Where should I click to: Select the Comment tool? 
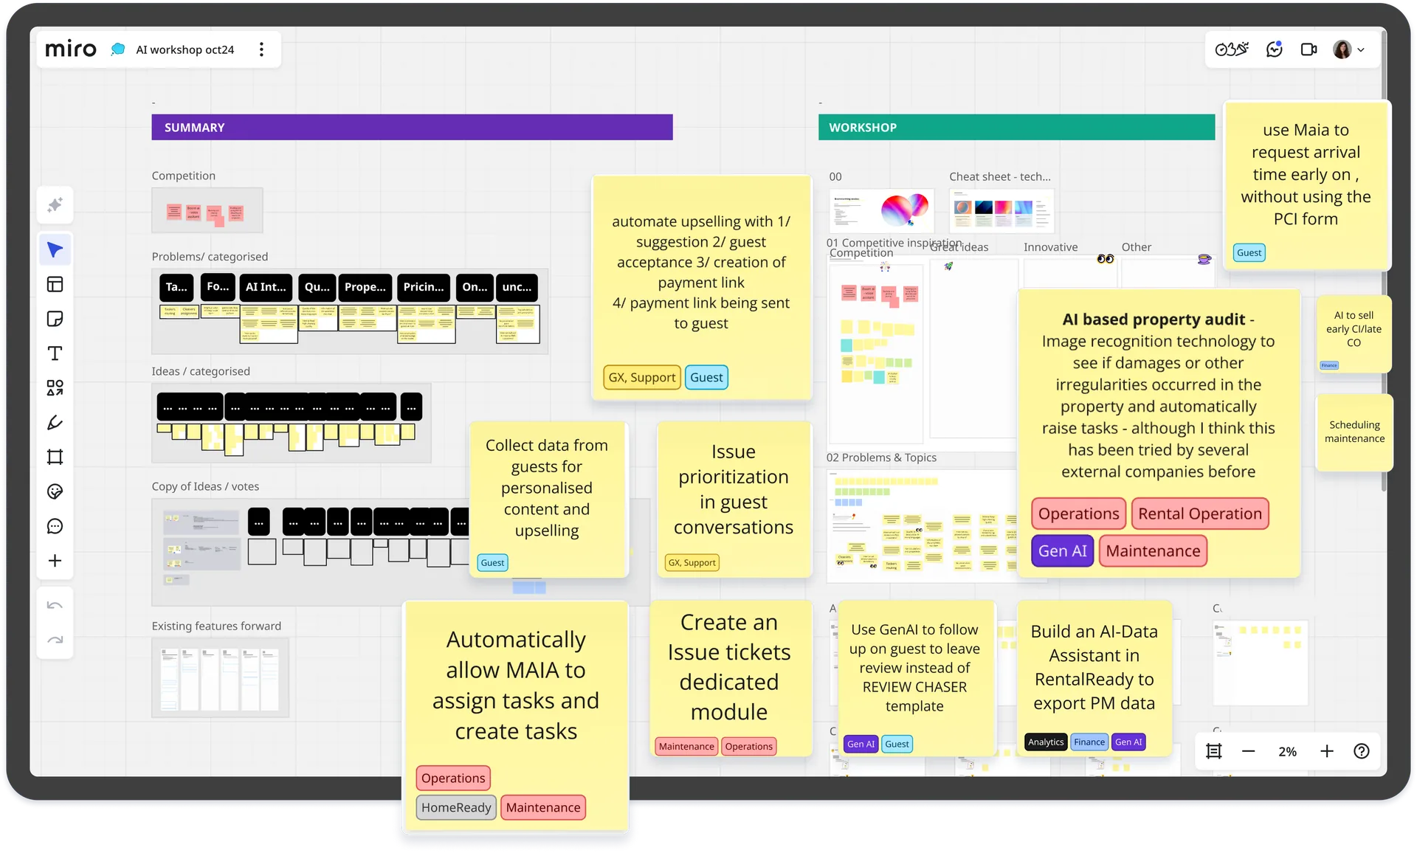tap(55, 526)
